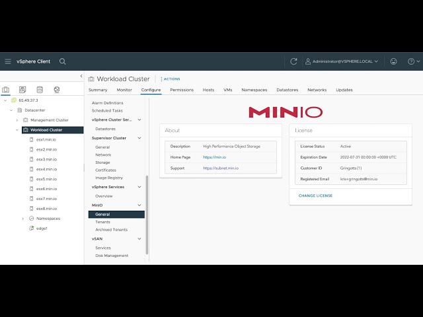423x317 pixels.
Task: Open Certificates under Supervisor Cluster
Action: (x=106, y=170)
